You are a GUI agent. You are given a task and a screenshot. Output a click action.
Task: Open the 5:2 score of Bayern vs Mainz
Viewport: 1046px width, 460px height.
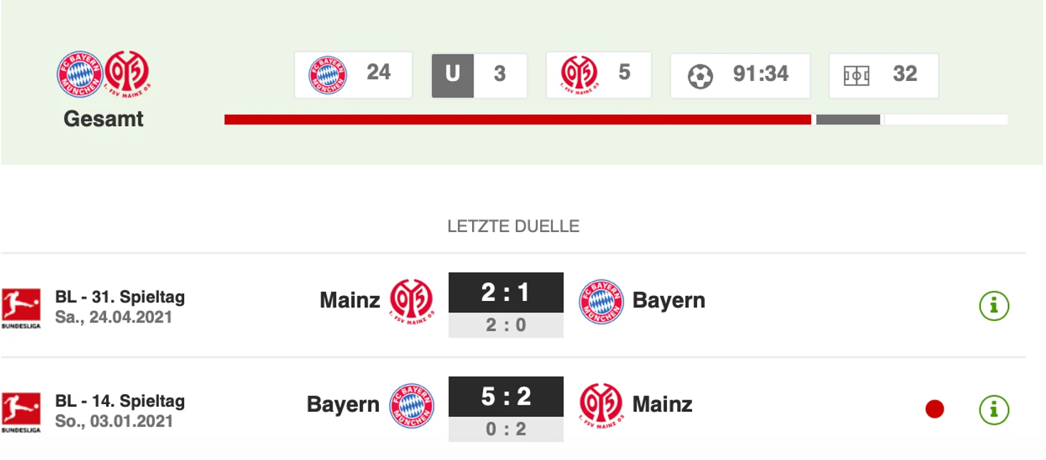(x=506, y=396)
